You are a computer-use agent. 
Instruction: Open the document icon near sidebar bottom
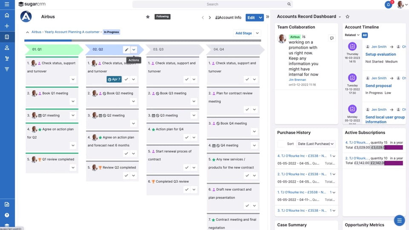[7, 204]
